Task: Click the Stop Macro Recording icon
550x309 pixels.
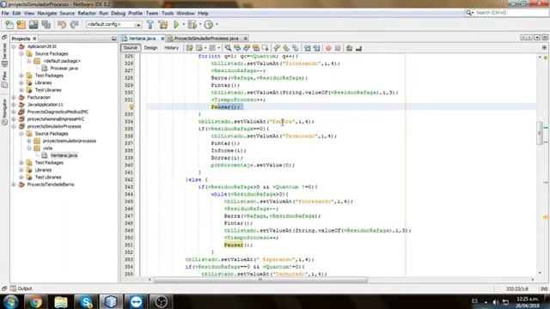Action: tap(338, 48)
